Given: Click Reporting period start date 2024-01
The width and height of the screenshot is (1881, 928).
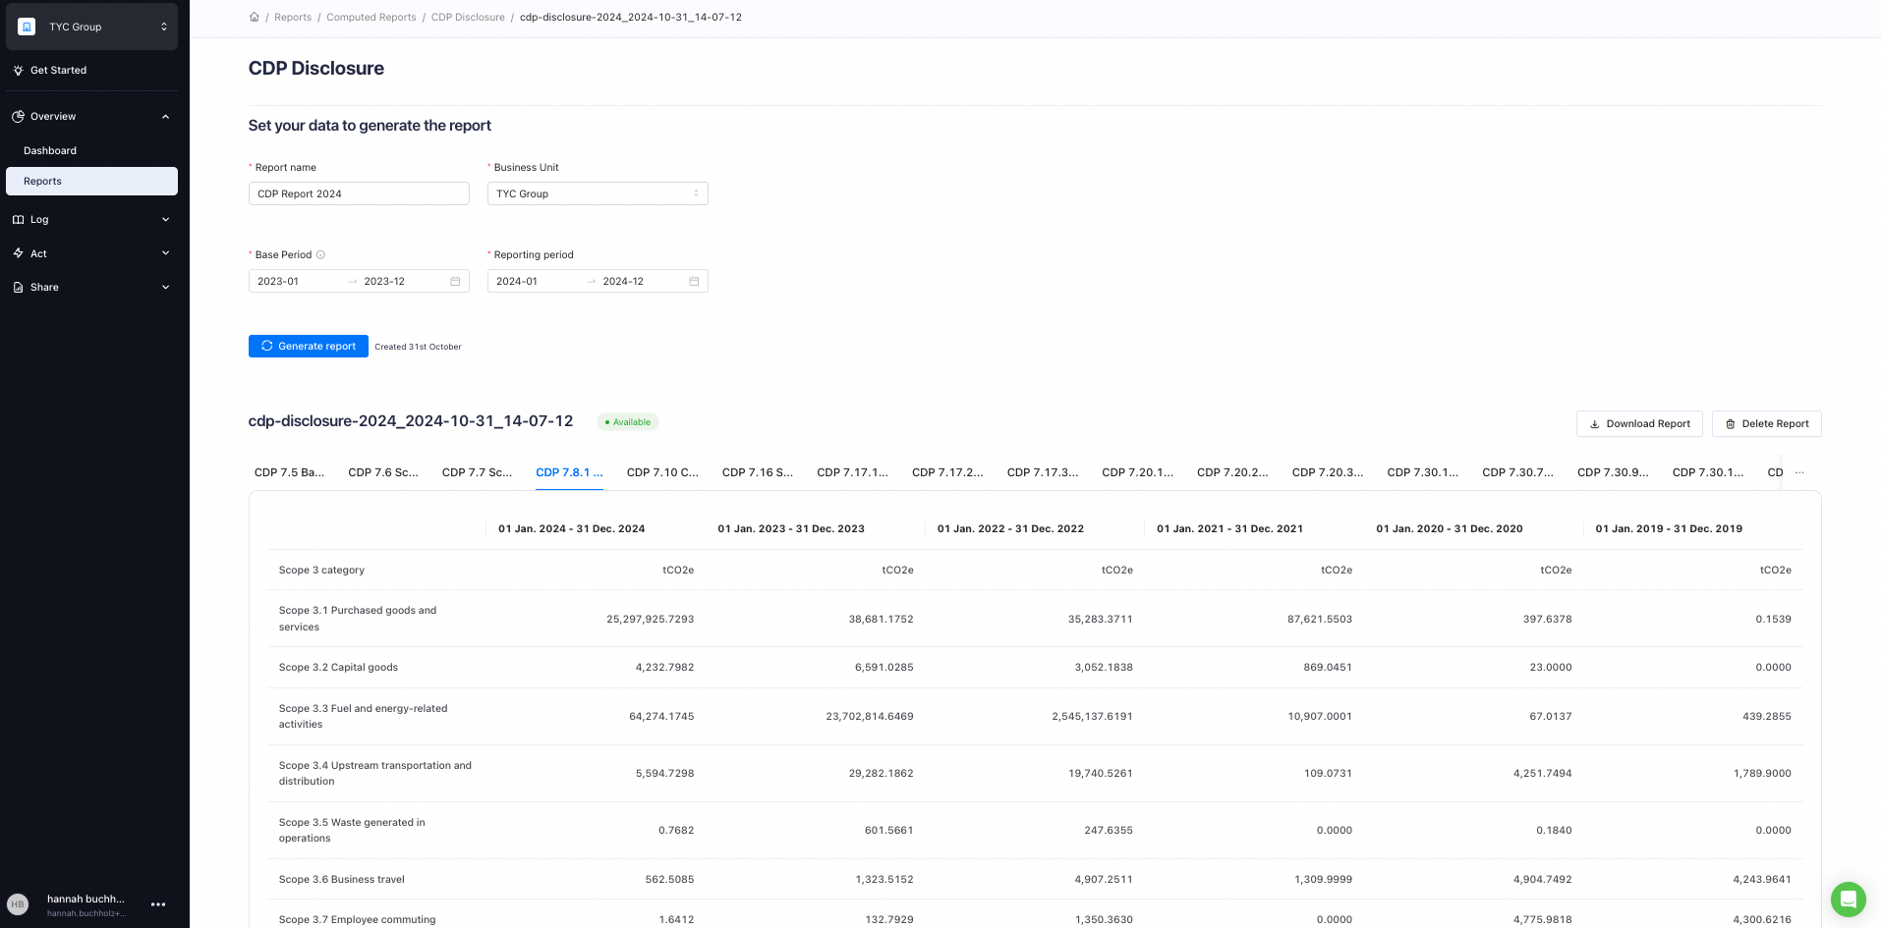Looking at the screenshot, I should (517, 281).
